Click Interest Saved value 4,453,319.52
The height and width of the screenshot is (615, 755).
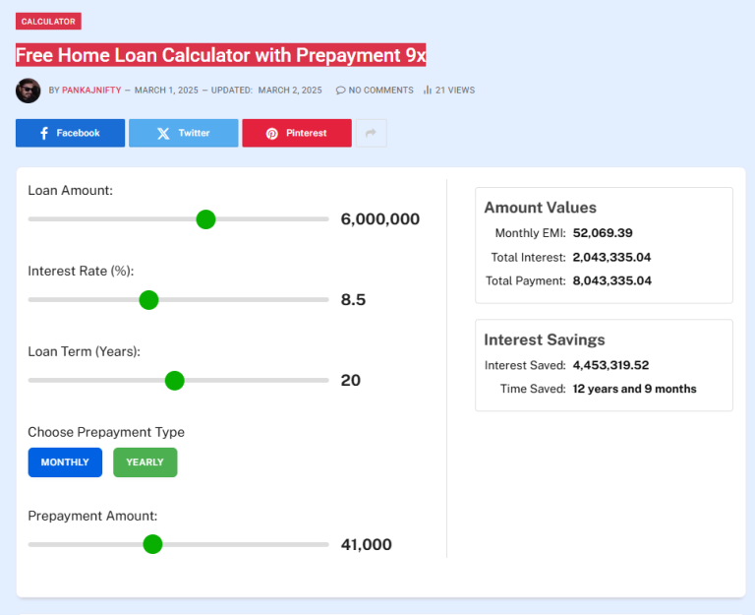[x=610, y=365]
